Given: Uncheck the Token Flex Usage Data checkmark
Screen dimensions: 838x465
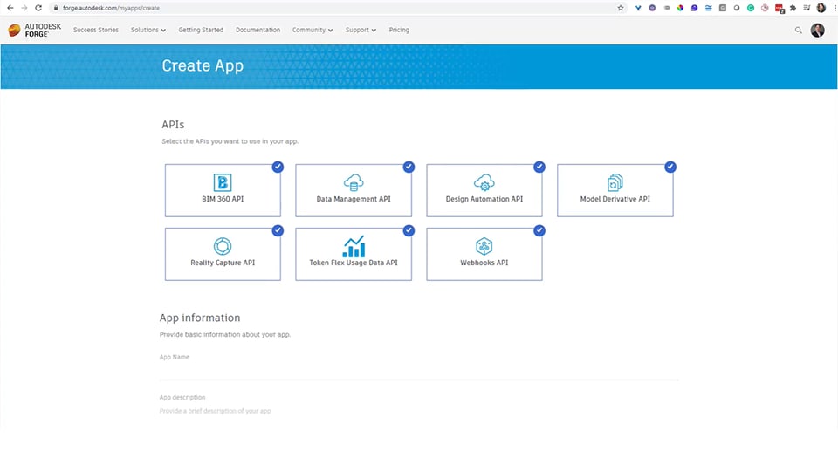Looking at the screenshot, I should pyautogui.click(x=409, y=230).
